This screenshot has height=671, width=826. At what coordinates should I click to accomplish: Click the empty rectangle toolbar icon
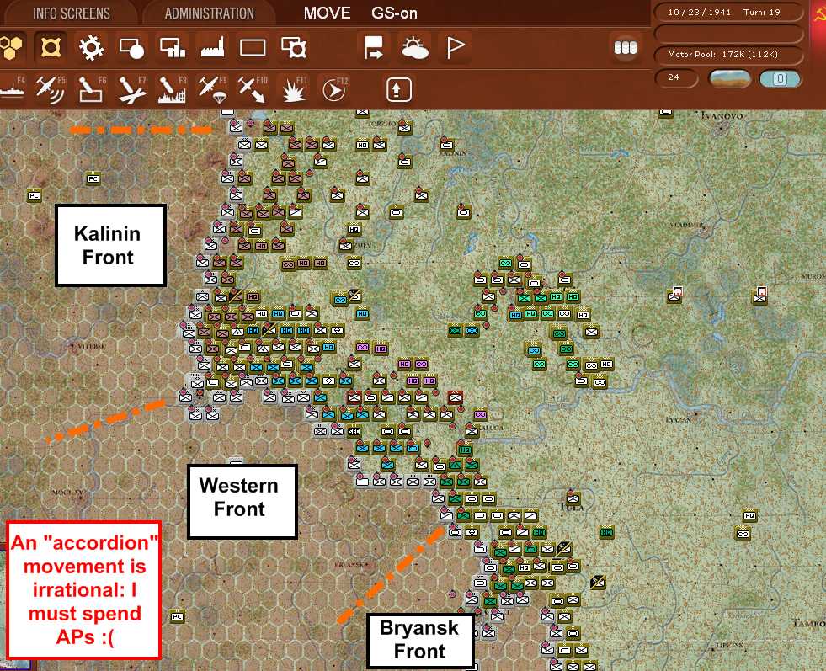click(x=253, y=48)
